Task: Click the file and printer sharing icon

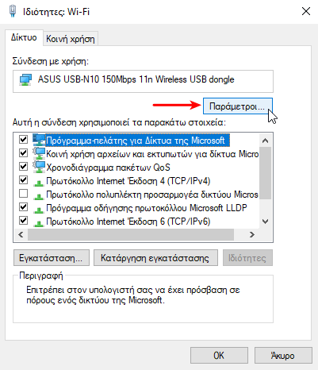Action: (39, 153)
